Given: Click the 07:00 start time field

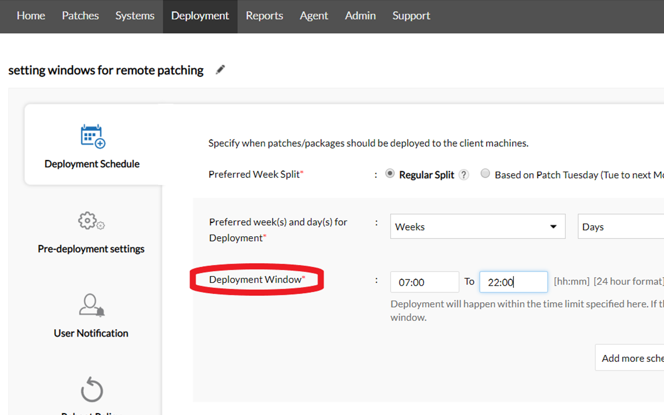Looking at the screenshot, I should coord(424,282).
